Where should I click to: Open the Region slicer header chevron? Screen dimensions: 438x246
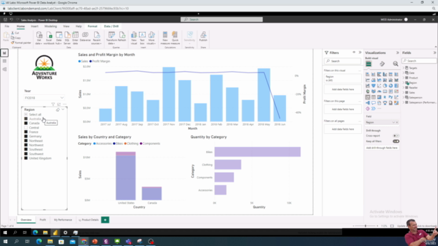(63, 109)
